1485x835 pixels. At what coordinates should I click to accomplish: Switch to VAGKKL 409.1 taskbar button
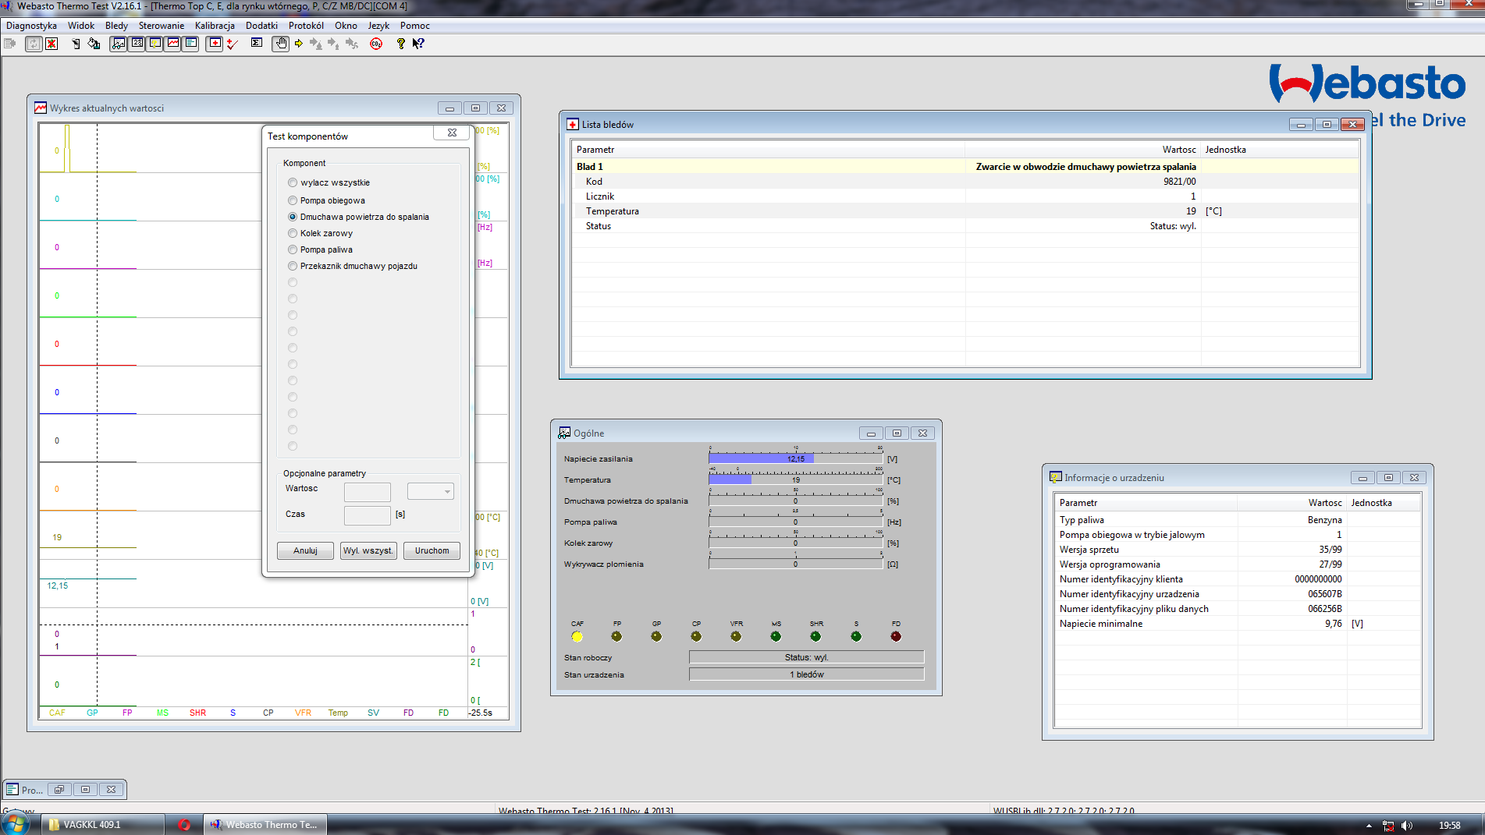click(103, 825)
